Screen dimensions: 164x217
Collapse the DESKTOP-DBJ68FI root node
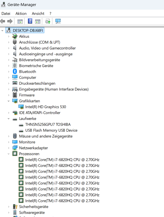[x=2, y=31]
